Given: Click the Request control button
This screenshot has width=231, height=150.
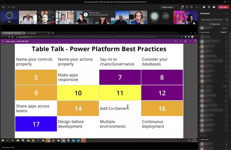Looking at the screenshot, I should coord(167,7).
